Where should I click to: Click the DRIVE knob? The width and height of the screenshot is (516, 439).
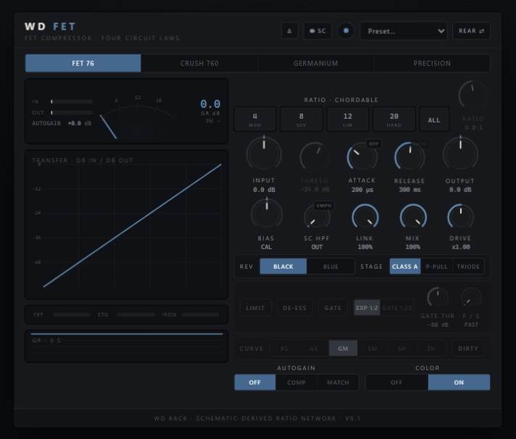pyautogui.click(x=461, y=217)
